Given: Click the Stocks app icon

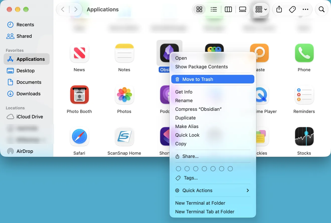Looking at the screenshot, I should pyautogui.click(x=304, y=137).
